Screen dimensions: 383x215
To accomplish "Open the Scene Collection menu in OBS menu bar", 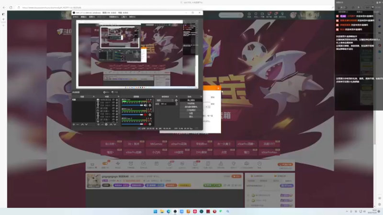I will (114, 17).
